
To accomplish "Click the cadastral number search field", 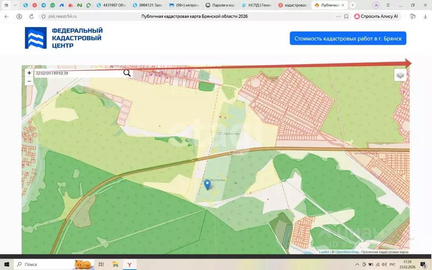I will click(x=78, y=73).
